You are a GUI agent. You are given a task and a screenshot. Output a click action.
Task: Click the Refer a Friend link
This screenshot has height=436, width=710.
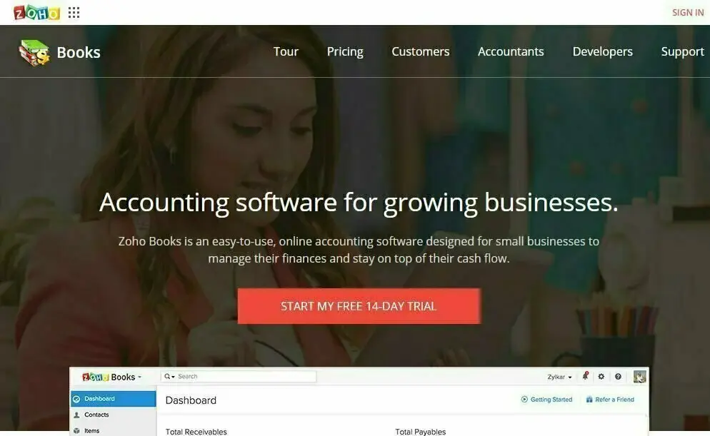(x=610, y=400)
